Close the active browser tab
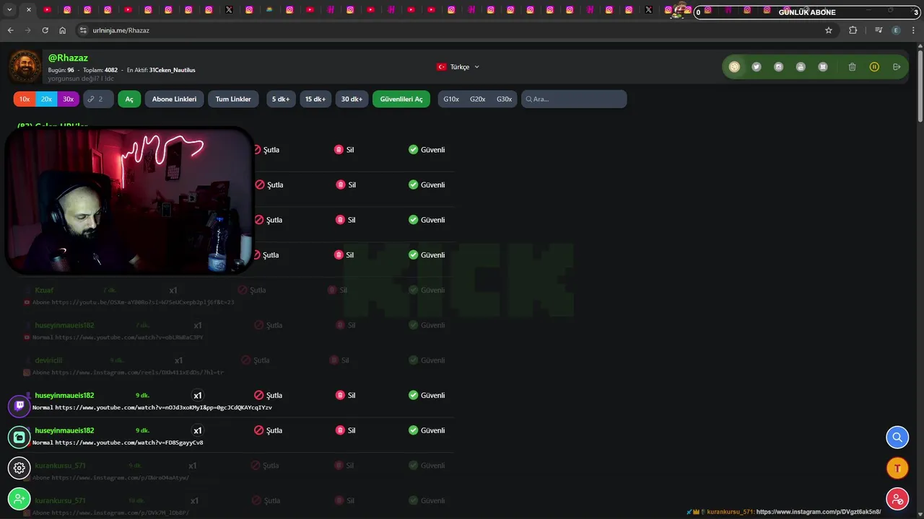 tap(28, 10)
